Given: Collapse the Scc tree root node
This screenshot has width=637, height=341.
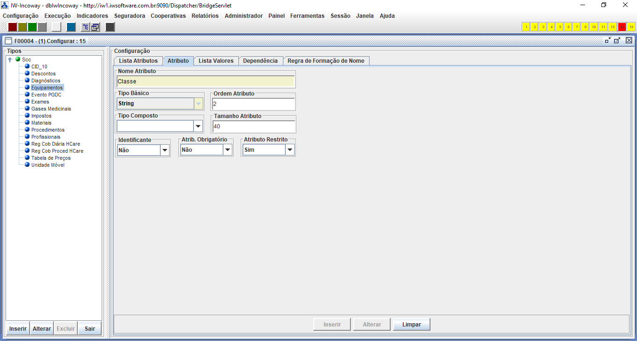Looking at the screenshot, I should (10, 59).
